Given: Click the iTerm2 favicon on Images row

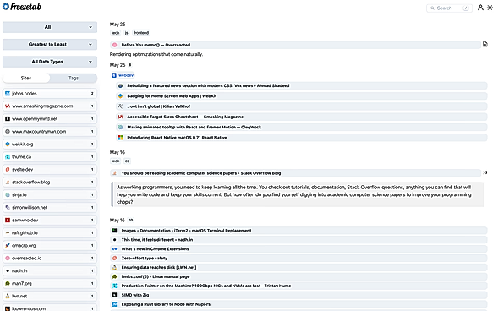Looking at the screenshot, I should coord(115,231).
